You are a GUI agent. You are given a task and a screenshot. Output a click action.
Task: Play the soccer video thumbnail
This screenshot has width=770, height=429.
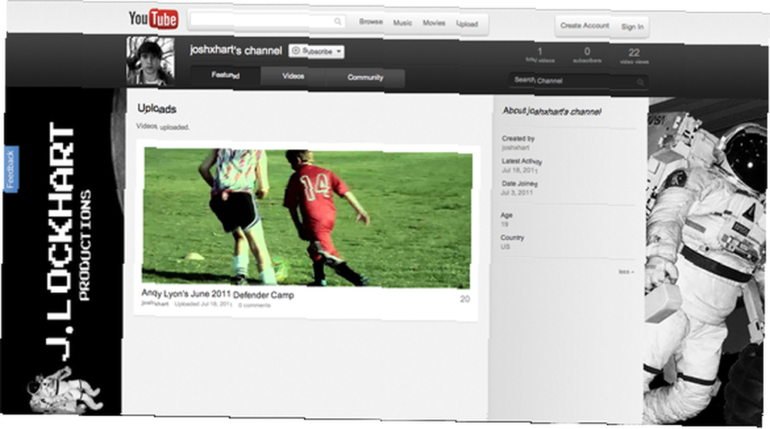coord(306,218)
